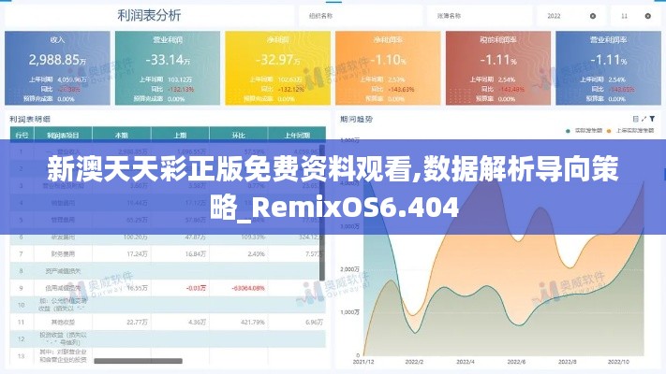Toggle the orange legend series marker
Screen dimensions: 666x374
(609, 132)
